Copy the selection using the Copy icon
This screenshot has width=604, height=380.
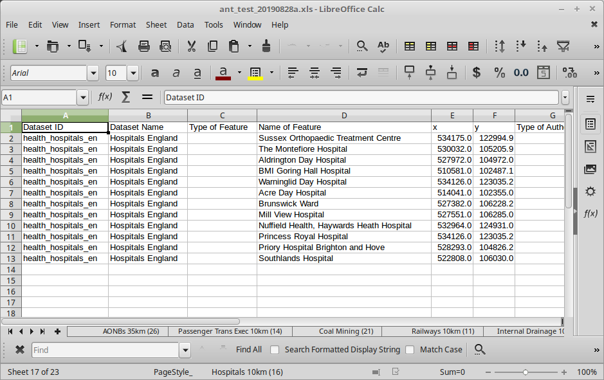tap(213, 46)
